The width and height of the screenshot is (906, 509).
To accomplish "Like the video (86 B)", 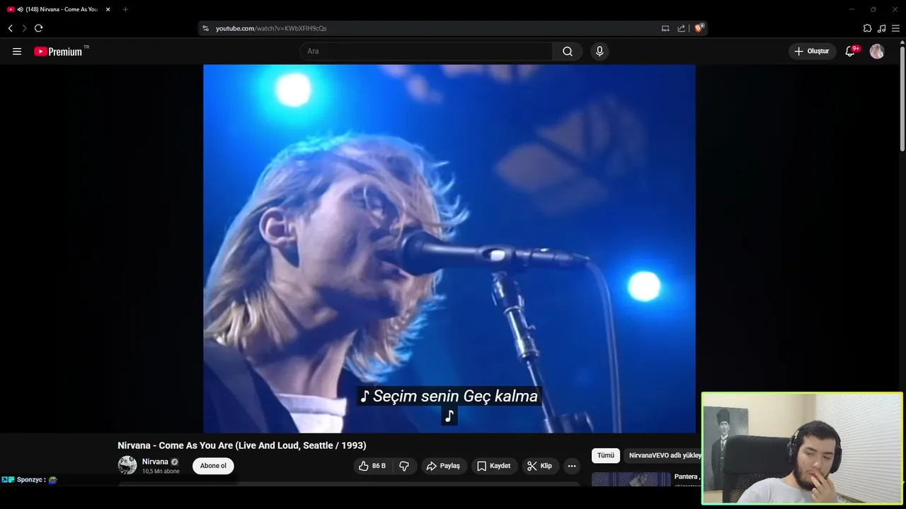I will 373,466.
